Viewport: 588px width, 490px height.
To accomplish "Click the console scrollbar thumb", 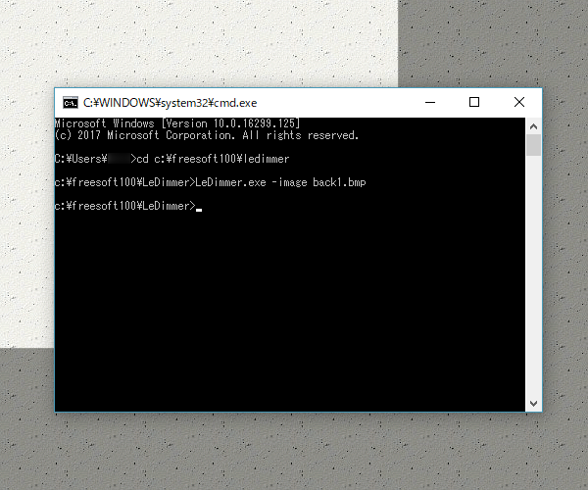I will [533, 145].
